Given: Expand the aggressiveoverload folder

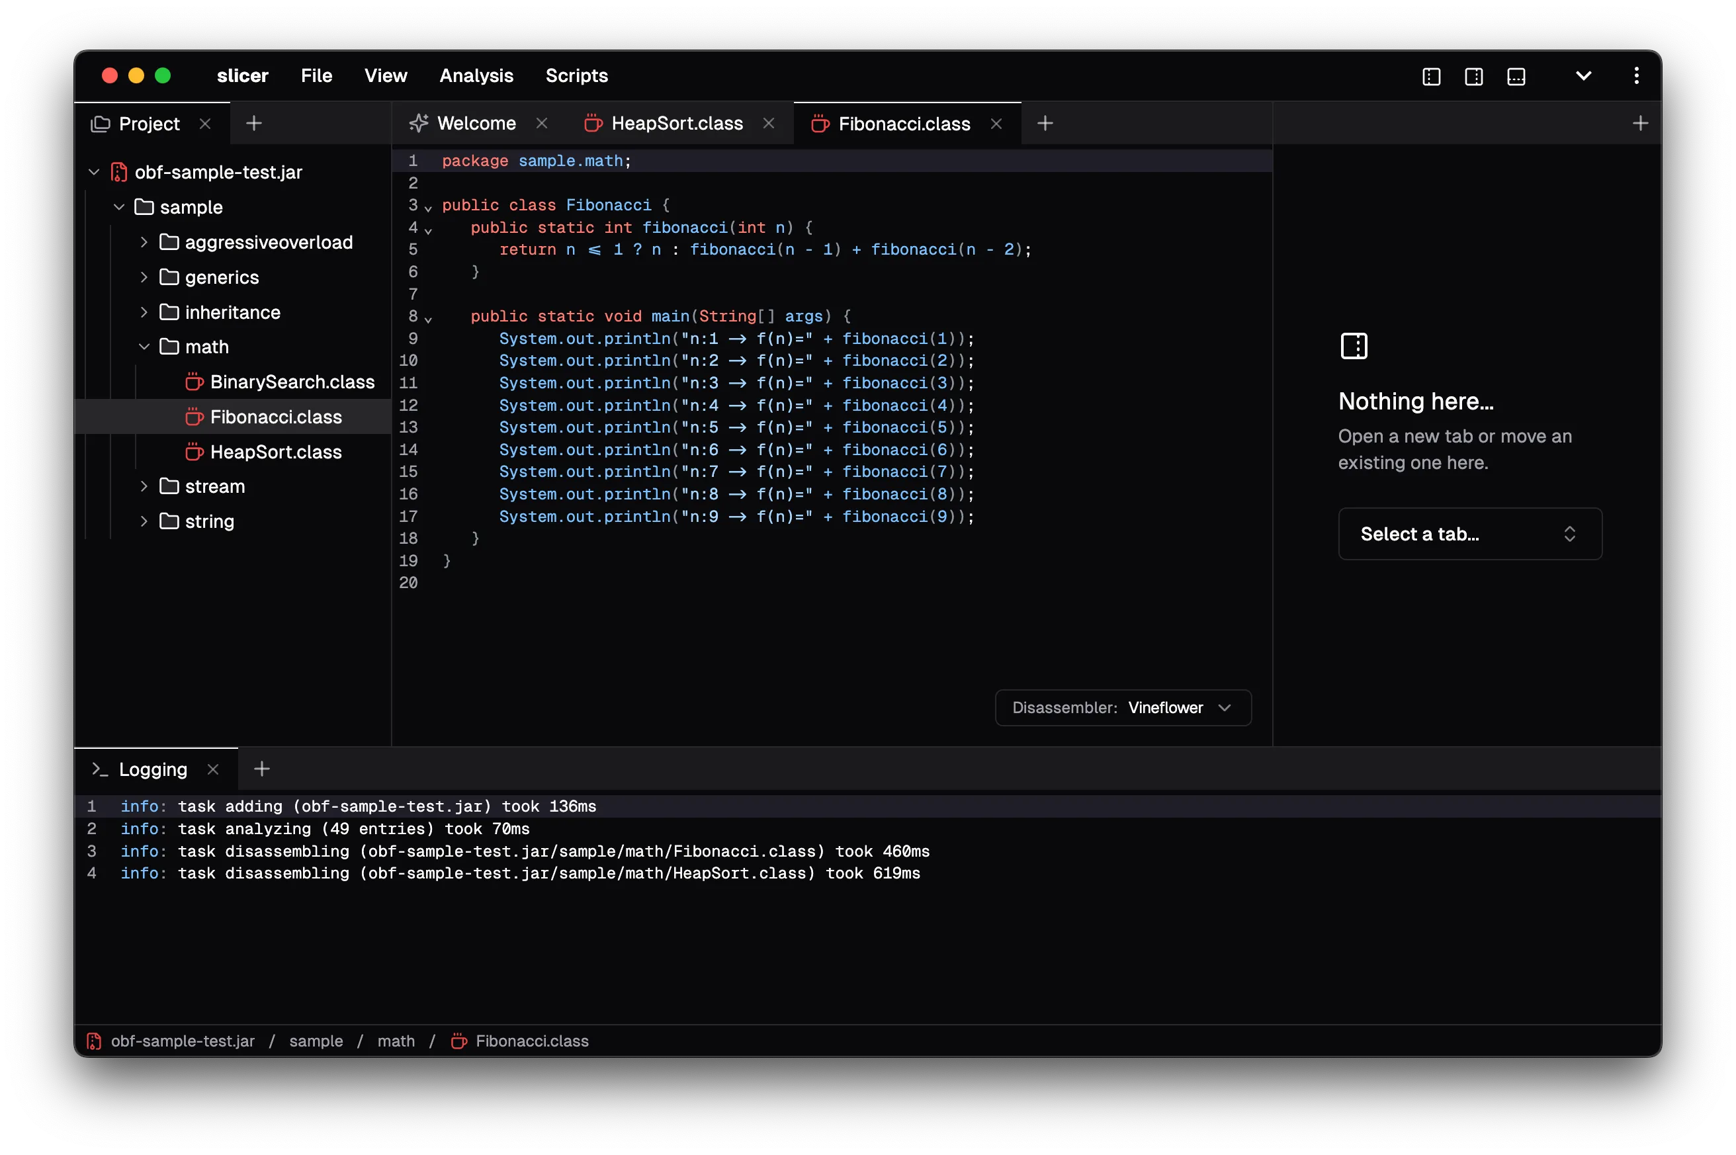Looking at the screenshot, I should [x=144, y=242].
